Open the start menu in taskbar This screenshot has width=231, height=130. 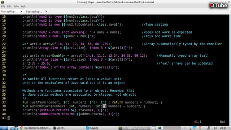pyautogui.click(x=4, y=128)
